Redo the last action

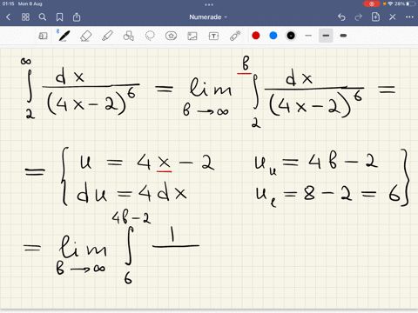(359, 17)
